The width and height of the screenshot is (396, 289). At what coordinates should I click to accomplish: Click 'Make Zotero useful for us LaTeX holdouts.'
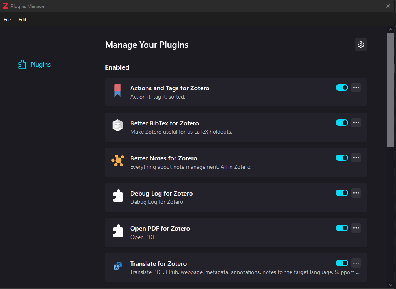[x=181, y=132]
